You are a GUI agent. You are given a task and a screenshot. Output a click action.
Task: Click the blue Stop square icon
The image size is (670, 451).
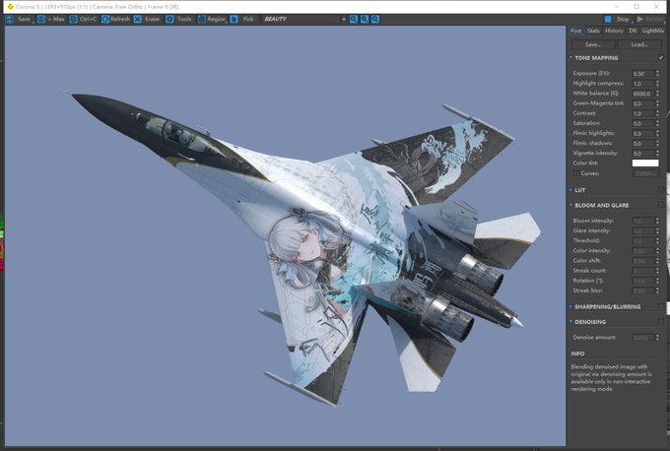click(x=608, y=20)
